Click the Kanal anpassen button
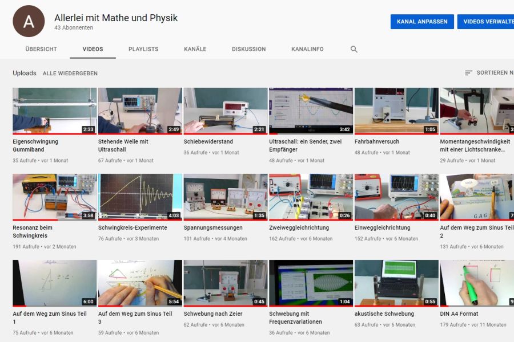Viewport: 514px width, 342px height. 422,22
